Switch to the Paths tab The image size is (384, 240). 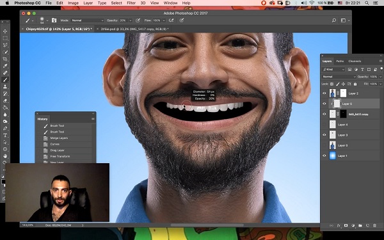coord(340,61)
